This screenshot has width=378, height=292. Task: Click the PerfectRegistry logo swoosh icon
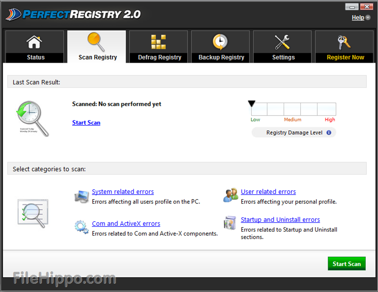point(13,14)
